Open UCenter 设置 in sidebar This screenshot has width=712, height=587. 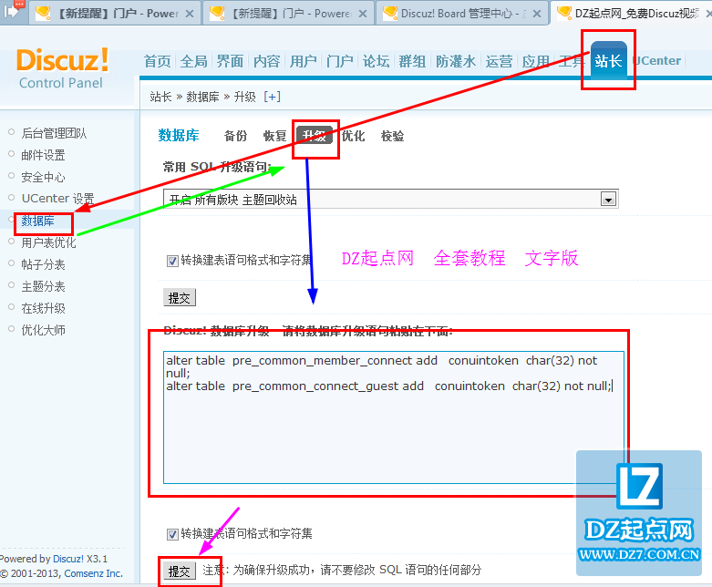57,199
